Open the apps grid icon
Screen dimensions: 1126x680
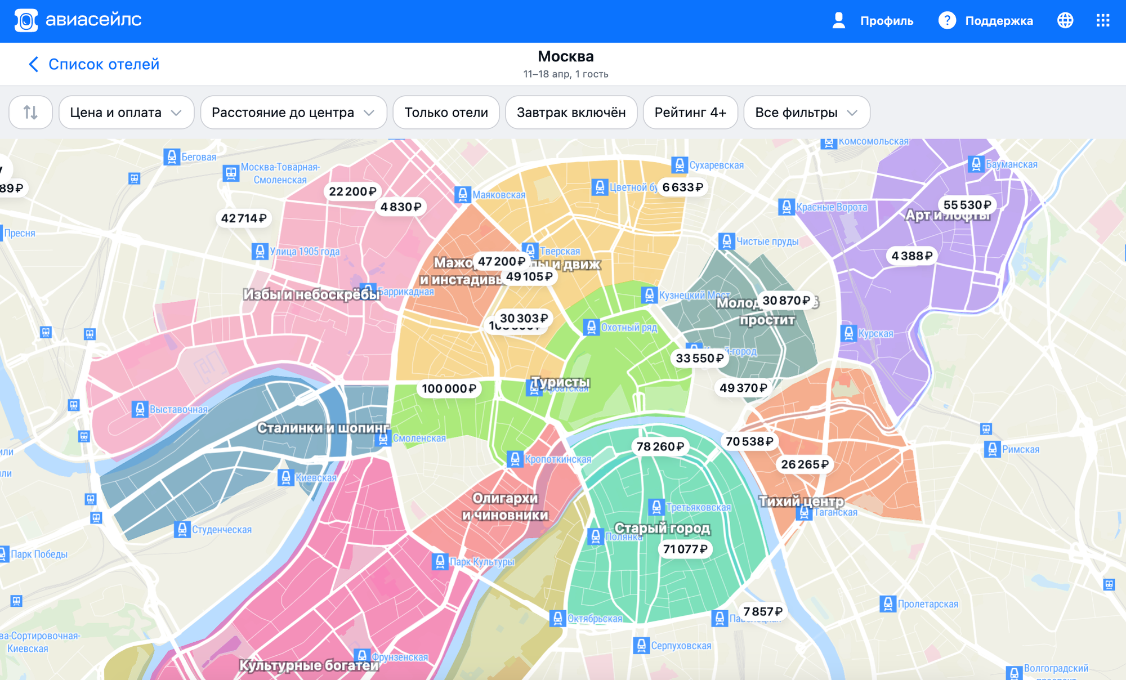(x=1103, y=20)
